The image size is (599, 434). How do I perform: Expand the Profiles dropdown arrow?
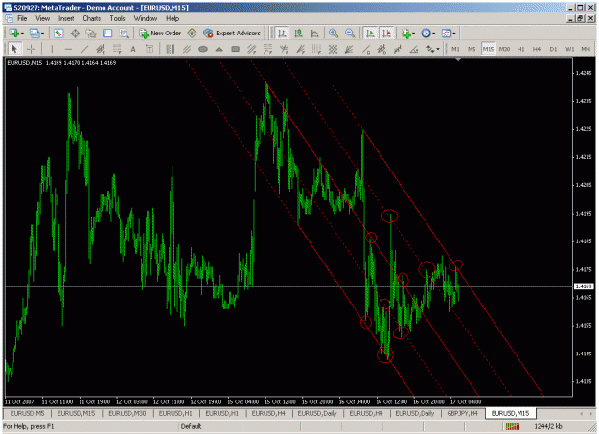point(42,34)
